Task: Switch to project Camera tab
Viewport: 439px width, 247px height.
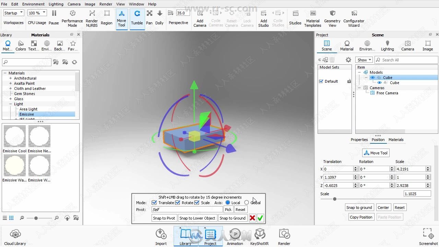Action: pyautogui.click(x=407, y=46)
